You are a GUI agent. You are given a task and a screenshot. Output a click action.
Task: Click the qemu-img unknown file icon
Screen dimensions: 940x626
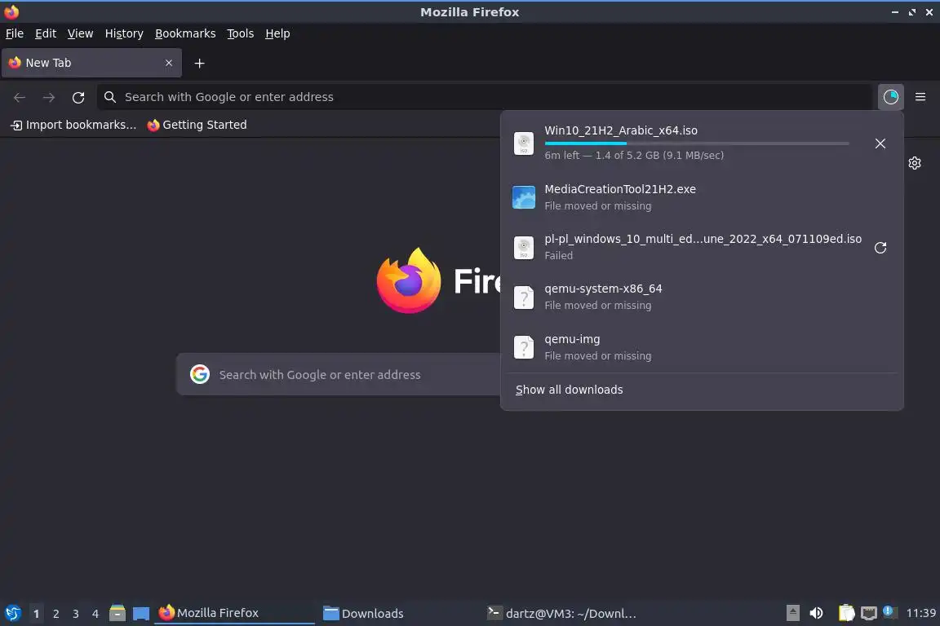pyautogui.click(x=523, y=347)
